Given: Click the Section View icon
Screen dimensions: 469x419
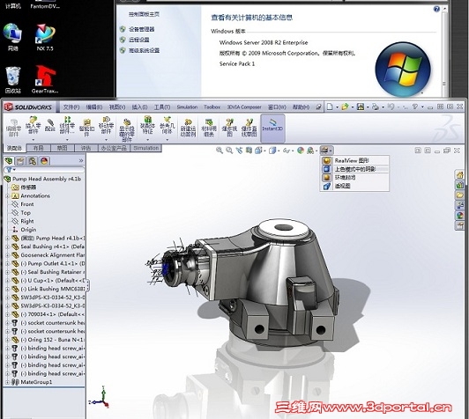Looking at the screenshot, I should click(249, 151).
